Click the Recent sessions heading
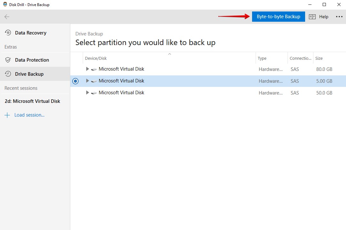The height and width of the screenshot is (230, 346). (21, 88)
